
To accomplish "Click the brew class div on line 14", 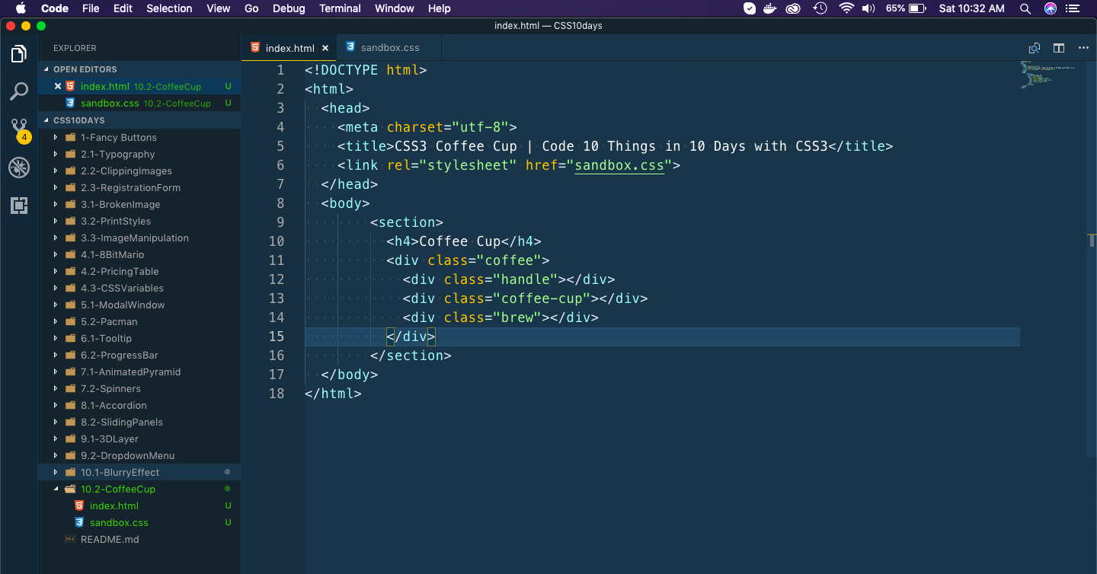I will 501,317.
